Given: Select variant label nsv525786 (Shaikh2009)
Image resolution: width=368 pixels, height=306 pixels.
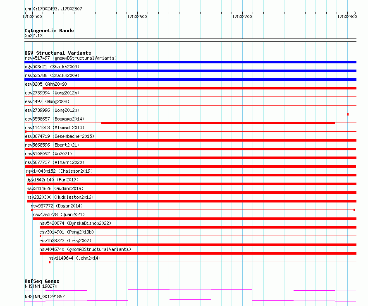Looking at the screenshot, I should (52, 75).
